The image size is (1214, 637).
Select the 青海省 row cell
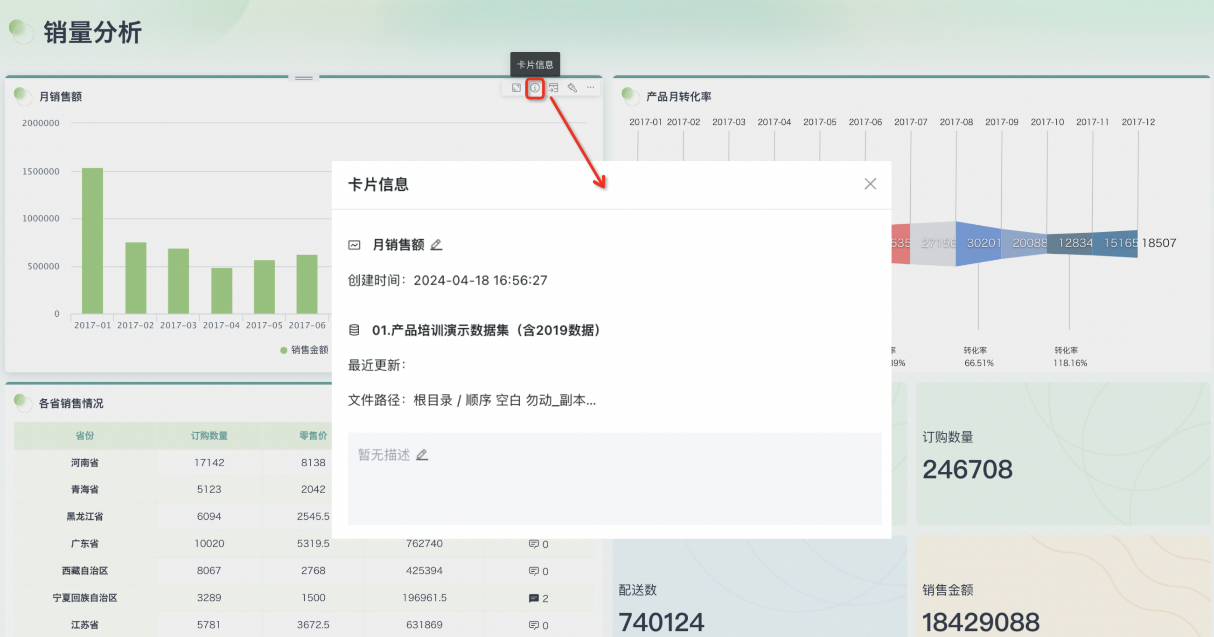pyautogui.click(x=85, y=490)
